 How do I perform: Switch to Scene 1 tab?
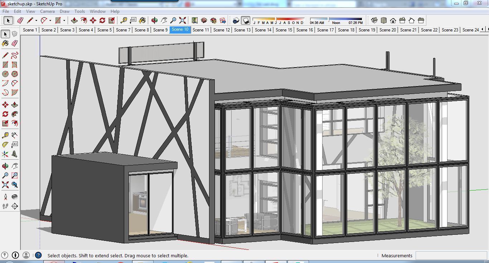click(x=30, y=30)
